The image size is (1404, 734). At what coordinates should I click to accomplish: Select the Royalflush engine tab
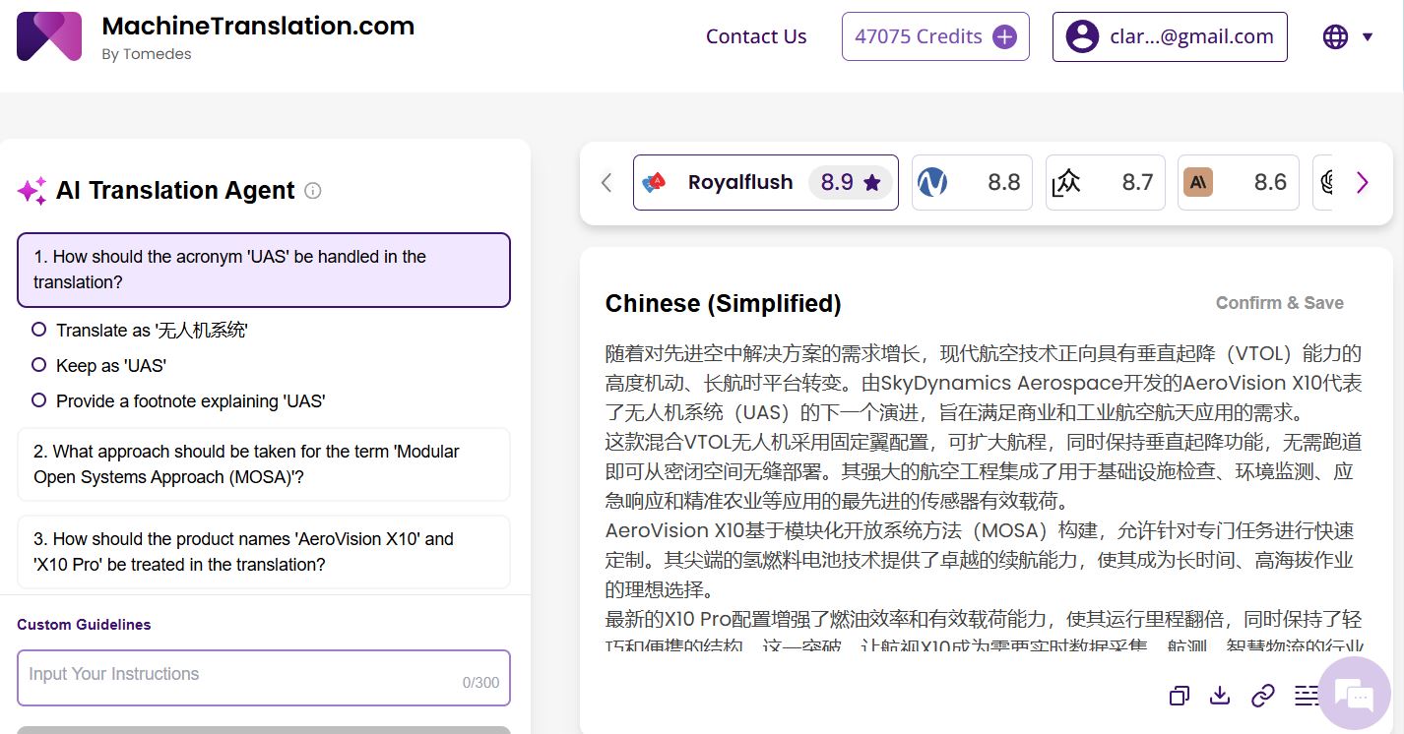tap(765, 183)
